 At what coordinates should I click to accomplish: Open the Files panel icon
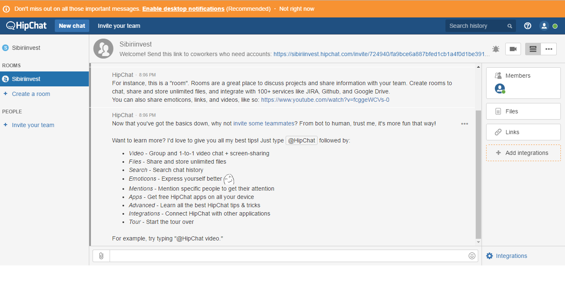pyautogui.click(x=498, y=111)
